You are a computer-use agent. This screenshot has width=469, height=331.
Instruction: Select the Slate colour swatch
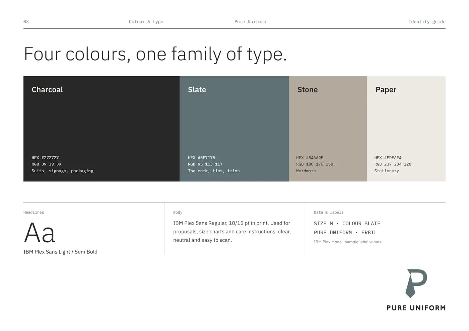pyautogui.click(x=234, y=129)
